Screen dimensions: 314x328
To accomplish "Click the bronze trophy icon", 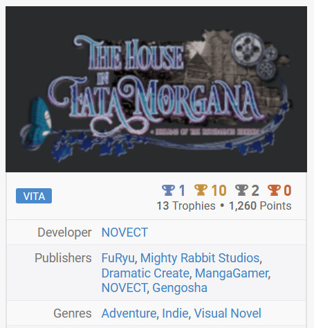I will [x=274, y=190].
